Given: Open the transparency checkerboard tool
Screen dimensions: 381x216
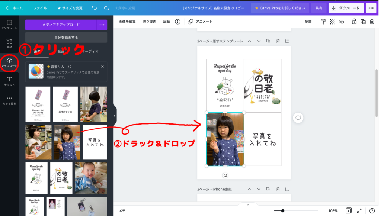Looking at the screenshot, I should click(x=332, y=22).
